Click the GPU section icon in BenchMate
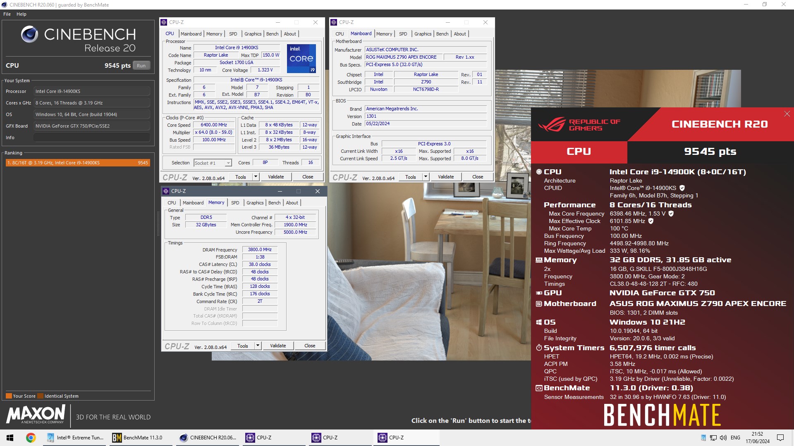This screenshot has width=794, height=446. point(539,293)
